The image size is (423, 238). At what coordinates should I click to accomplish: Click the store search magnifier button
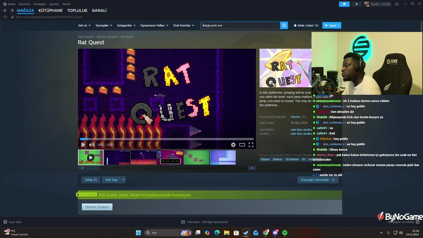click(284, 25)
